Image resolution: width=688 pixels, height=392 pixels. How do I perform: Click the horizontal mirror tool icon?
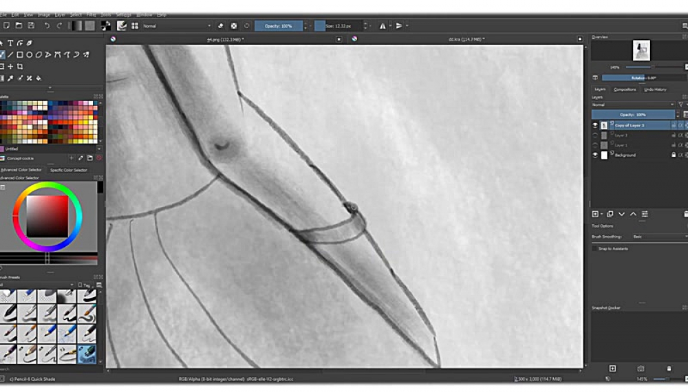[x=383, y=25]
